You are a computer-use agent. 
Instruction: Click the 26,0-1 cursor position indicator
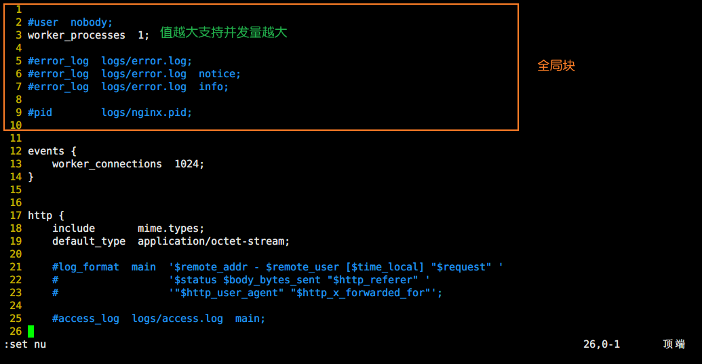pyautogui.click(x=601, y=344)
